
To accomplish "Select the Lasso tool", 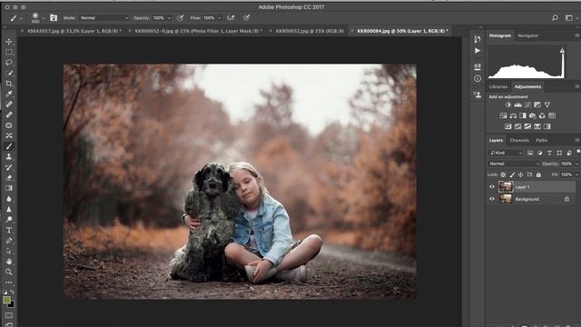I will tap(9, 63).
